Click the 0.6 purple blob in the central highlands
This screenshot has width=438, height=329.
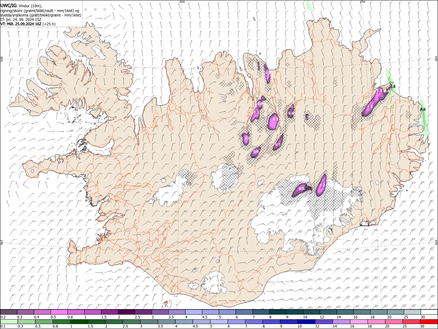(x=256, y=152)
